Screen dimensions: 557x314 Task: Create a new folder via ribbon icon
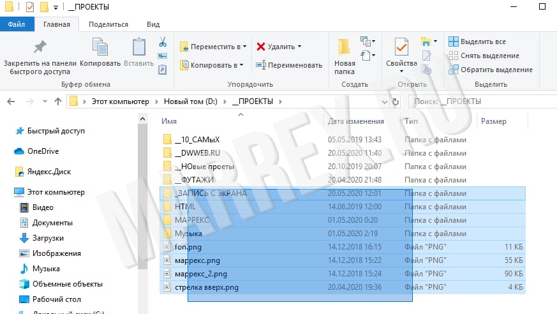[x=343, y=47]
